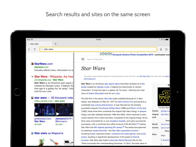Open video.yandex.com green URL

pyautogui.click(x=43, y=101)
